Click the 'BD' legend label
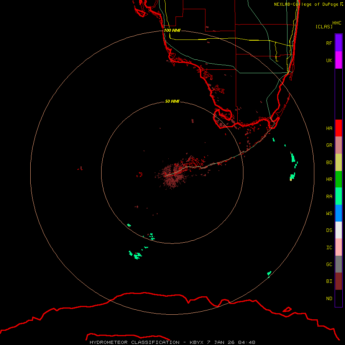345x345 pixels. click(329, 163)
